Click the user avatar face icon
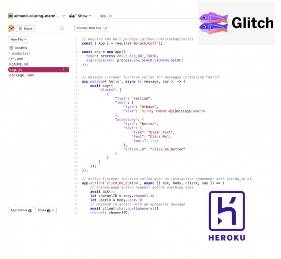The height and width of the screenshot is (259, 281). click(x=11, y=28)
